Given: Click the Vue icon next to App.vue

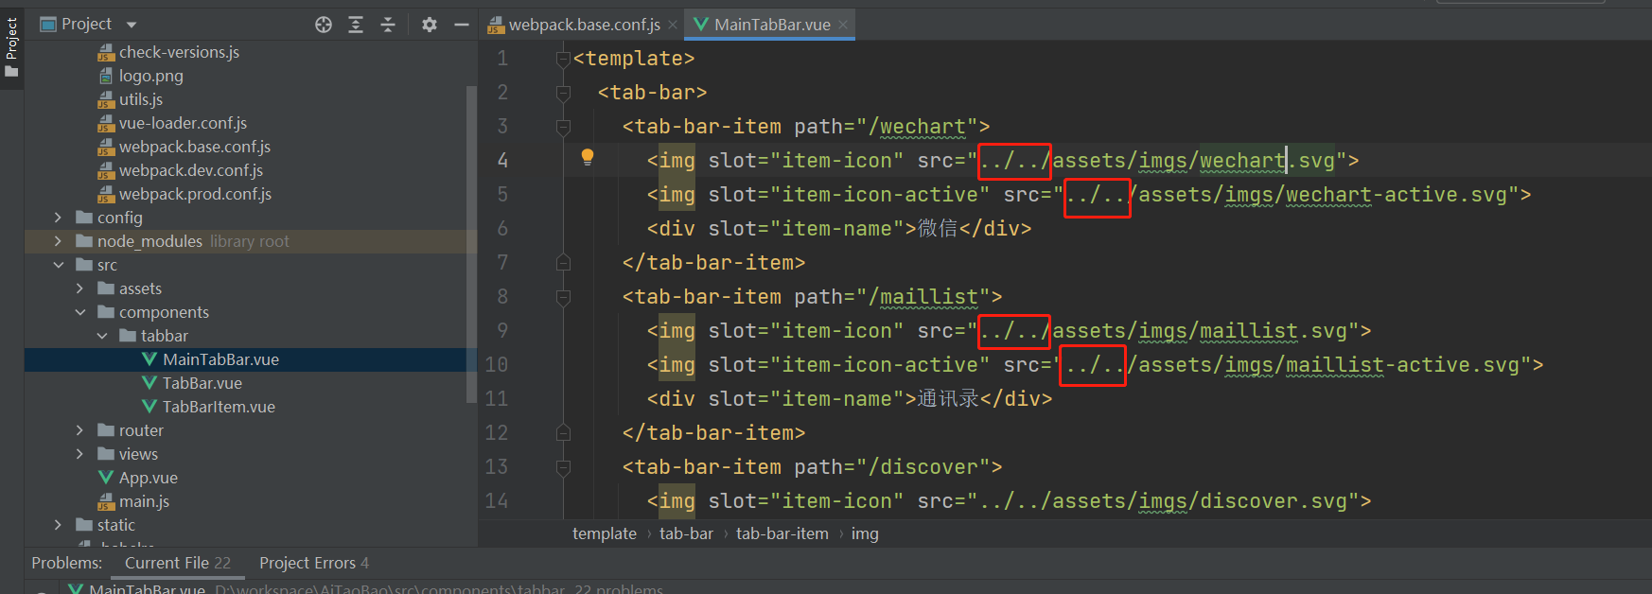Looking at the screenshot, I should click(x=106, y=478).
